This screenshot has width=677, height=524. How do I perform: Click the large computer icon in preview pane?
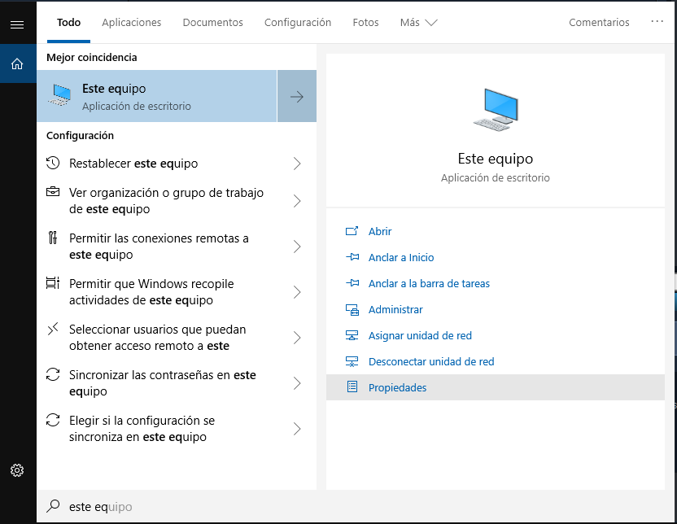tap(496, 110)
